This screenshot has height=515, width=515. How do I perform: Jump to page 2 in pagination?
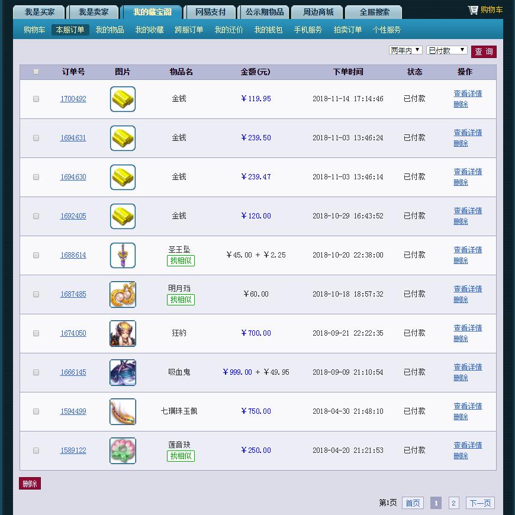[x=453, y=503]
